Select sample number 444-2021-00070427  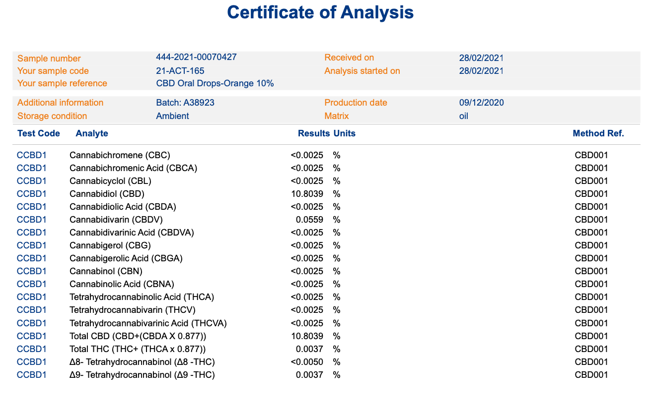click(x=197, y=57)
